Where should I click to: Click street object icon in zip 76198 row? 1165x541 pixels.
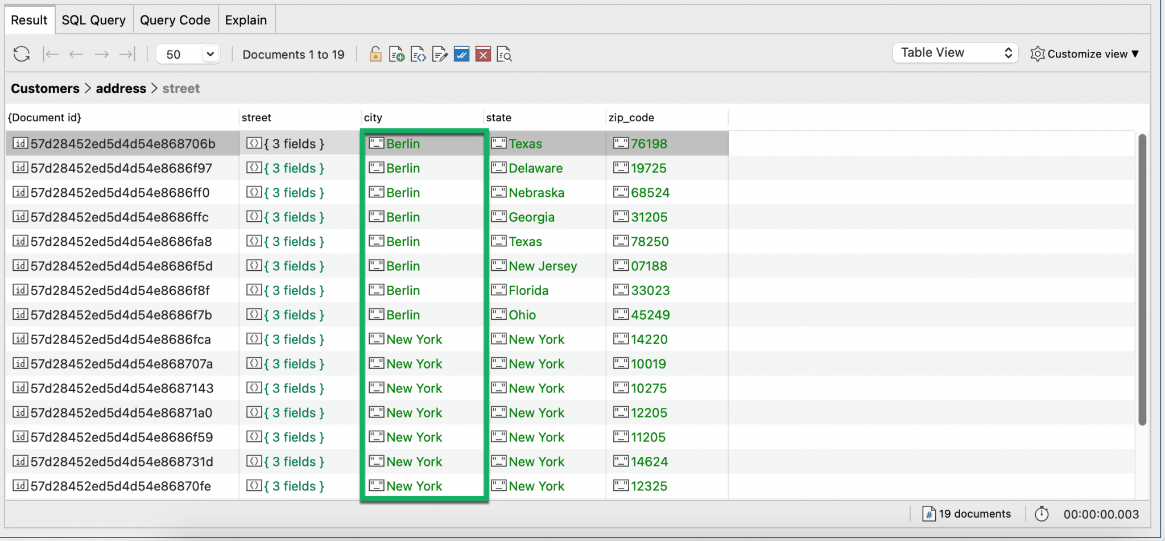point(254,143)
